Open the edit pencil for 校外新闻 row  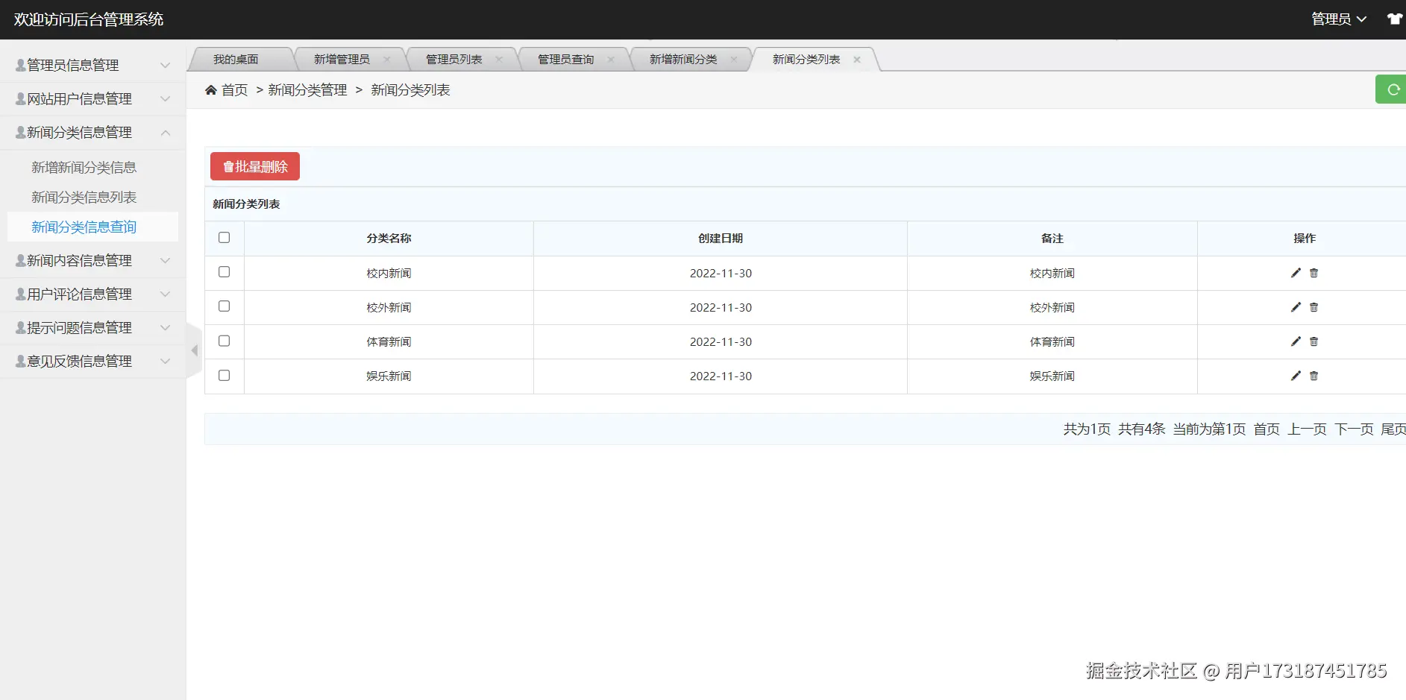tap(1296, 307)
